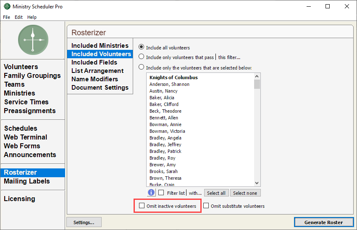
Task: Click the Ministry Scheduler Pro title bar icon
Action: [7, 6]
